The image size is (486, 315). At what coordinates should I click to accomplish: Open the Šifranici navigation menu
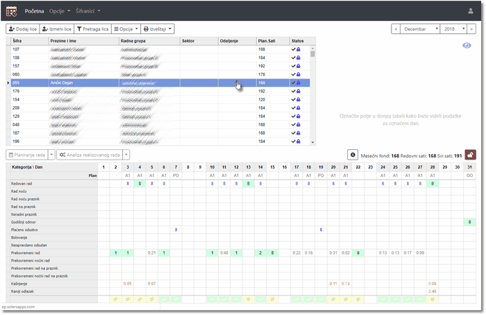click(87, 11)
